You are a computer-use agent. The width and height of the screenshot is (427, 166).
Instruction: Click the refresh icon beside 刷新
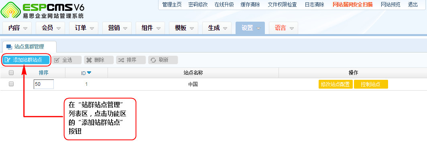point(153,60)
